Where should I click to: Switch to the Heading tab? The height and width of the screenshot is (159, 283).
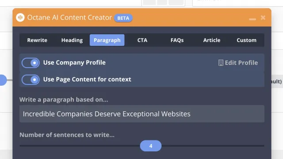72,40
